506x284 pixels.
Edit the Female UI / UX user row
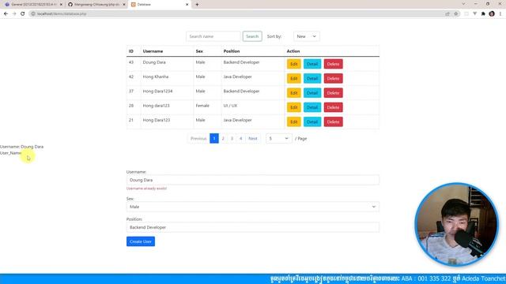coord(293,107)
